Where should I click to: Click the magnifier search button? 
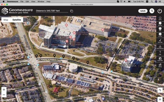click(152, 11)
